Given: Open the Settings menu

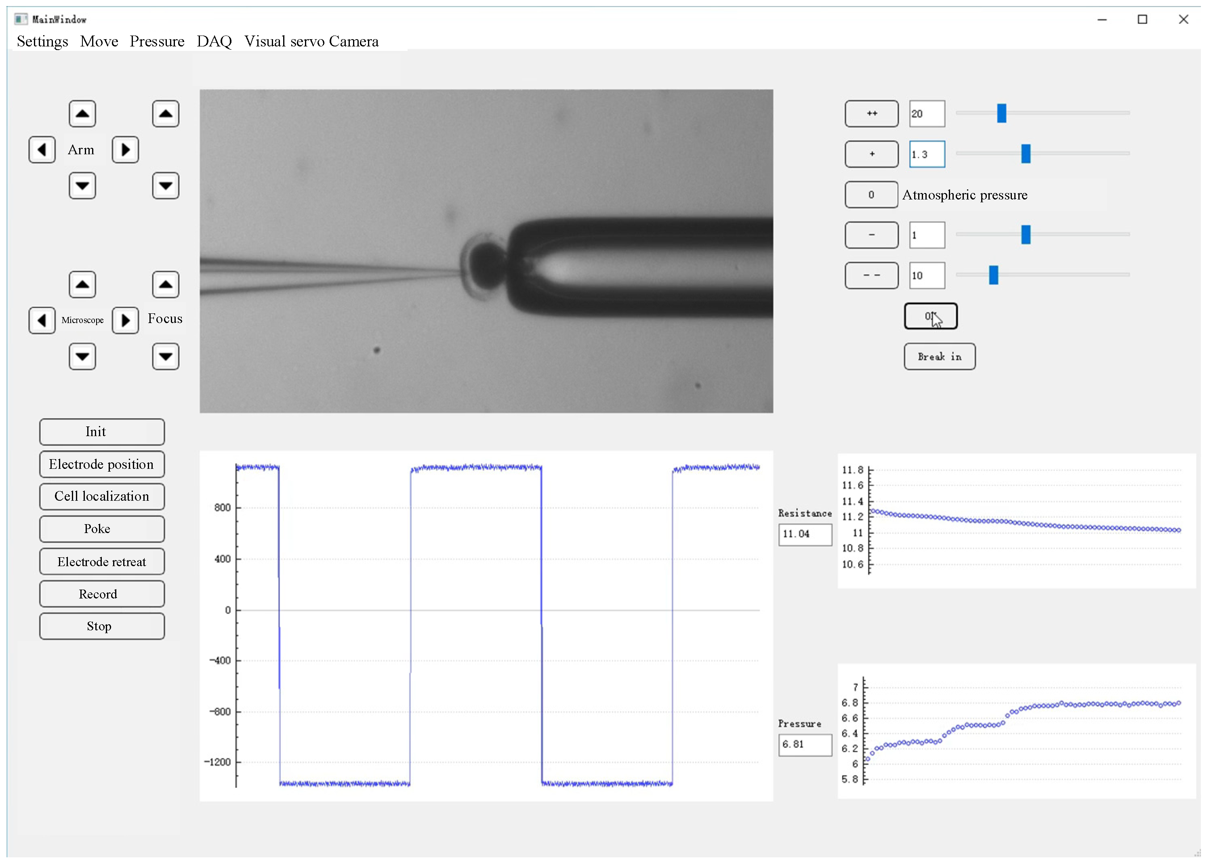Looking at the screenshot, I should pyautogui.click(x=42, y=41).
